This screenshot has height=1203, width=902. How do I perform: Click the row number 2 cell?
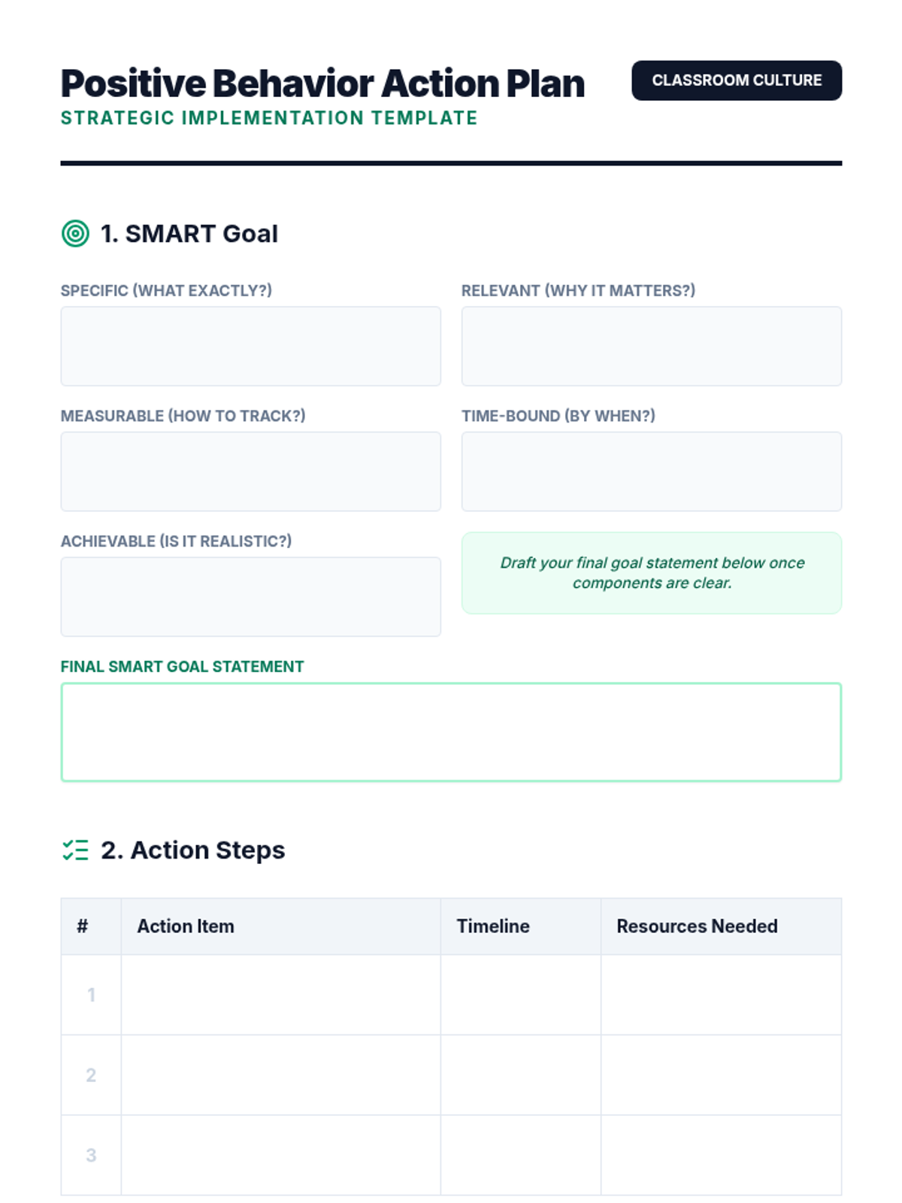click(91, 1075)
